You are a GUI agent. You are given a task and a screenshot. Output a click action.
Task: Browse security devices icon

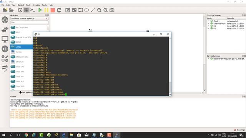pos(5,49)
